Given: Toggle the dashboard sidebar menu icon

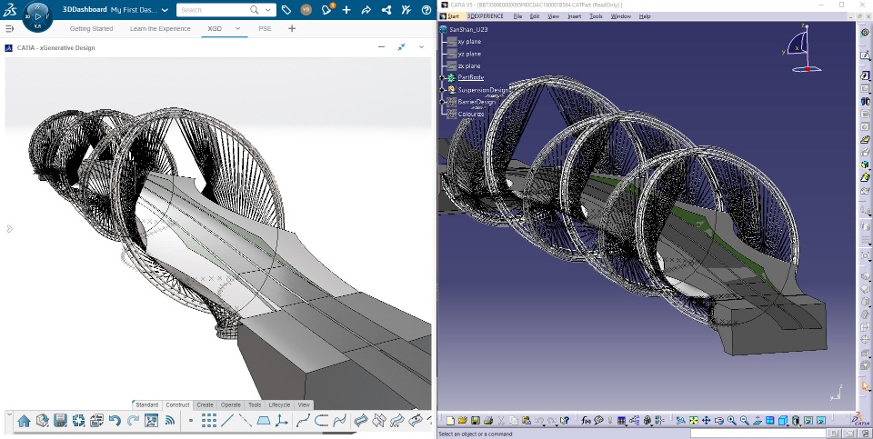Looking at the screenshot, I should pyautogui.click(x=9, y=28).
